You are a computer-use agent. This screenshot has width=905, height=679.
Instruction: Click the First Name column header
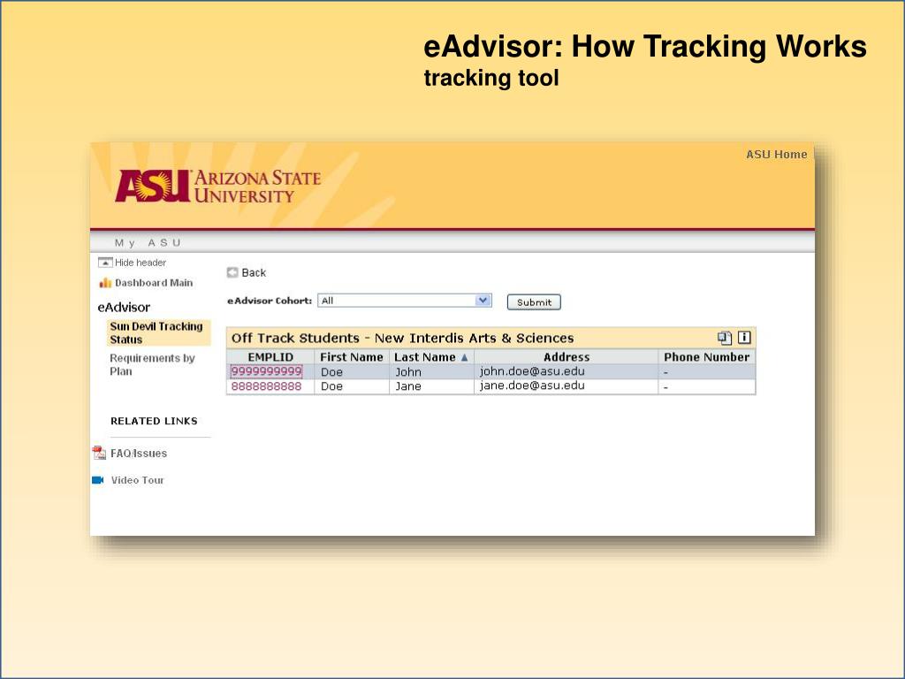pyautogui.click(x=352, y=357)
